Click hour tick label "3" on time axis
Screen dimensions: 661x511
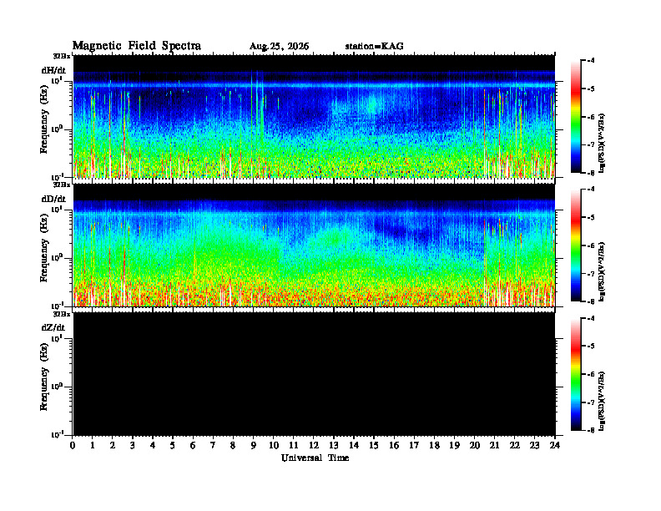[x=133, y=445]
